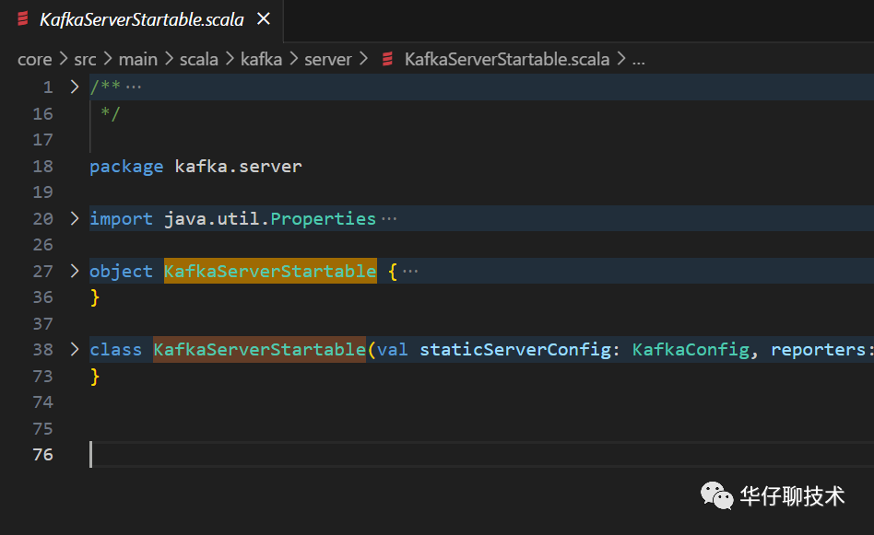Image resolution: width=874 pixels, height=535 pixels.
Task: Click the 'class' keyword on line 38
Action: pyautogui.click(x=116, y=350)
